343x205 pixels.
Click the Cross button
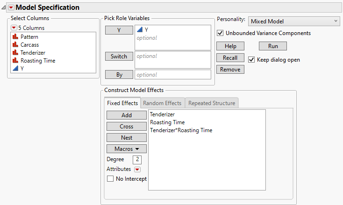coord(126,127)
